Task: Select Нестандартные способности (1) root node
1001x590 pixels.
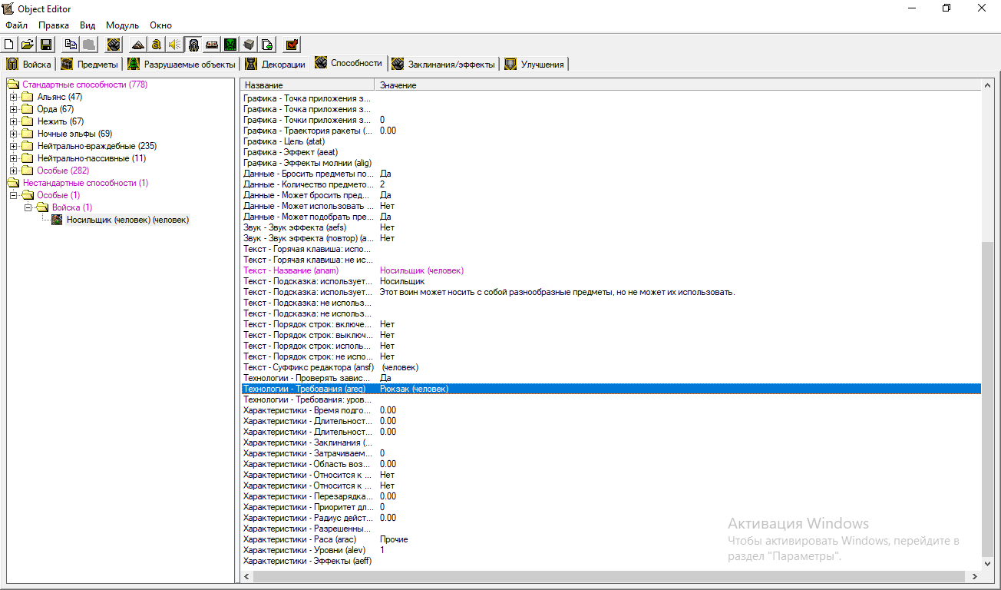Action: point(85,183)
